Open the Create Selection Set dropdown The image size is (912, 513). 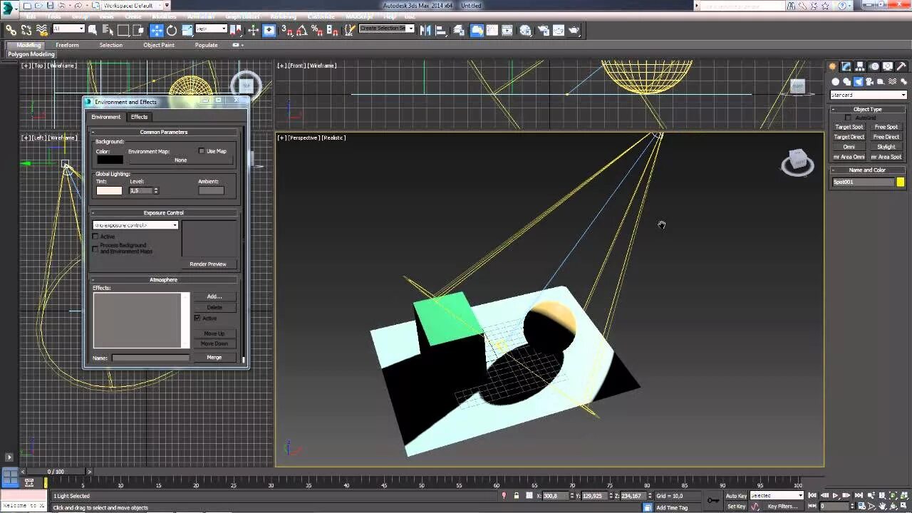click(386, 29)
